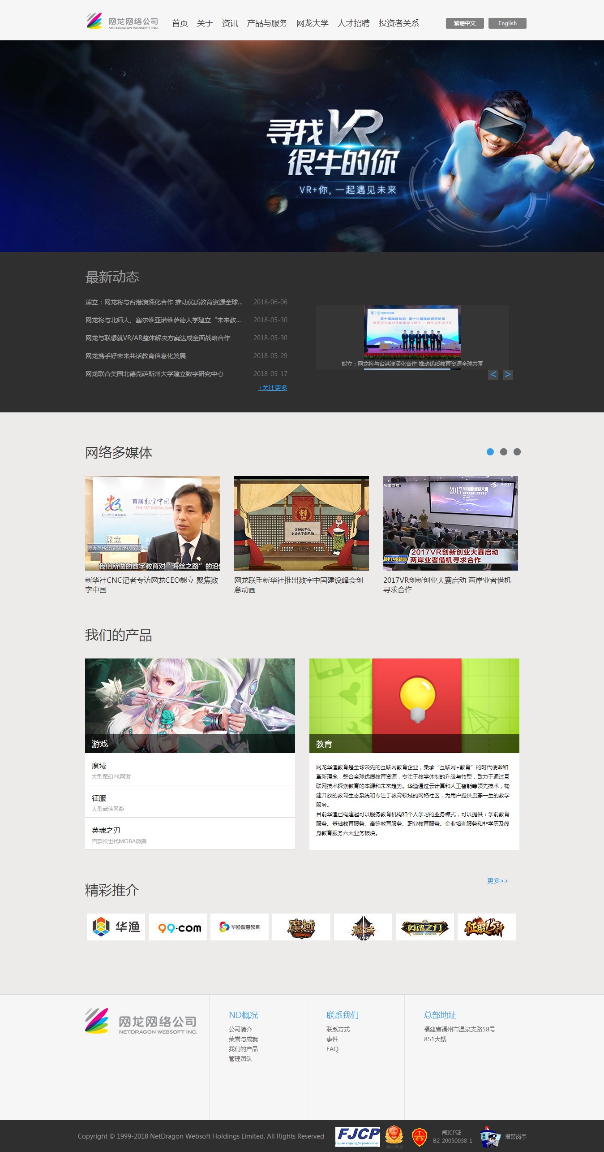Click the ND概况 footer heading

pyautogui.click(x=243, y=1015)
